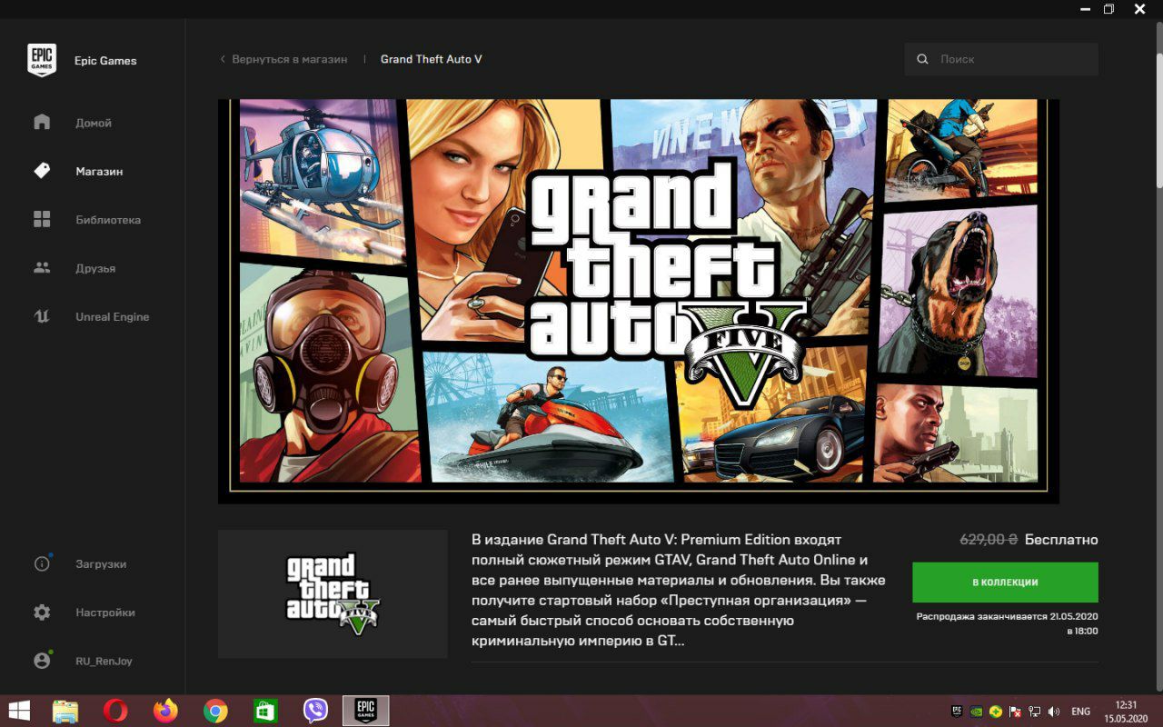Click the sale end date 21.05.2020 text

click(1008, 623)
